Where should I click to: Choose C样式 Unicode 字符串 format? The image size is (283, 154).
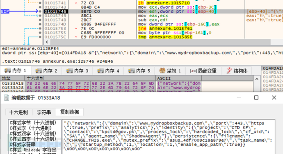(x=33, y=150)
